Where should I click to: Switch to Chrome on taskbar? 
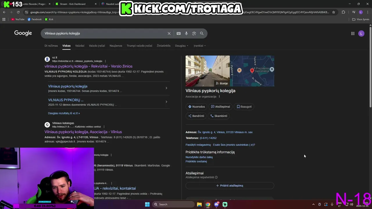tap(208, 204)
